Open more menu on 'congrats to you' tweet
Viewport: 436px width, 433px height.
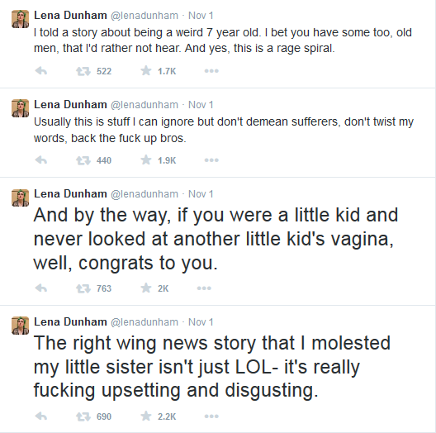coord(204,288)
